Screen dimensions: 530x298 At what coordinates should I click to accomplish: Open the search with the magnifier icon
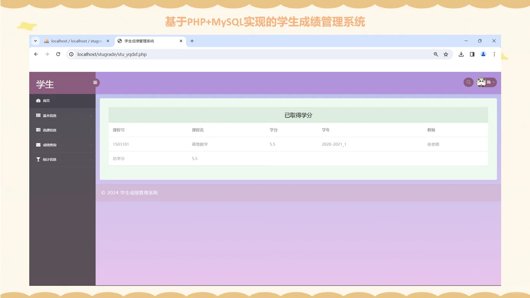[468, 82]
